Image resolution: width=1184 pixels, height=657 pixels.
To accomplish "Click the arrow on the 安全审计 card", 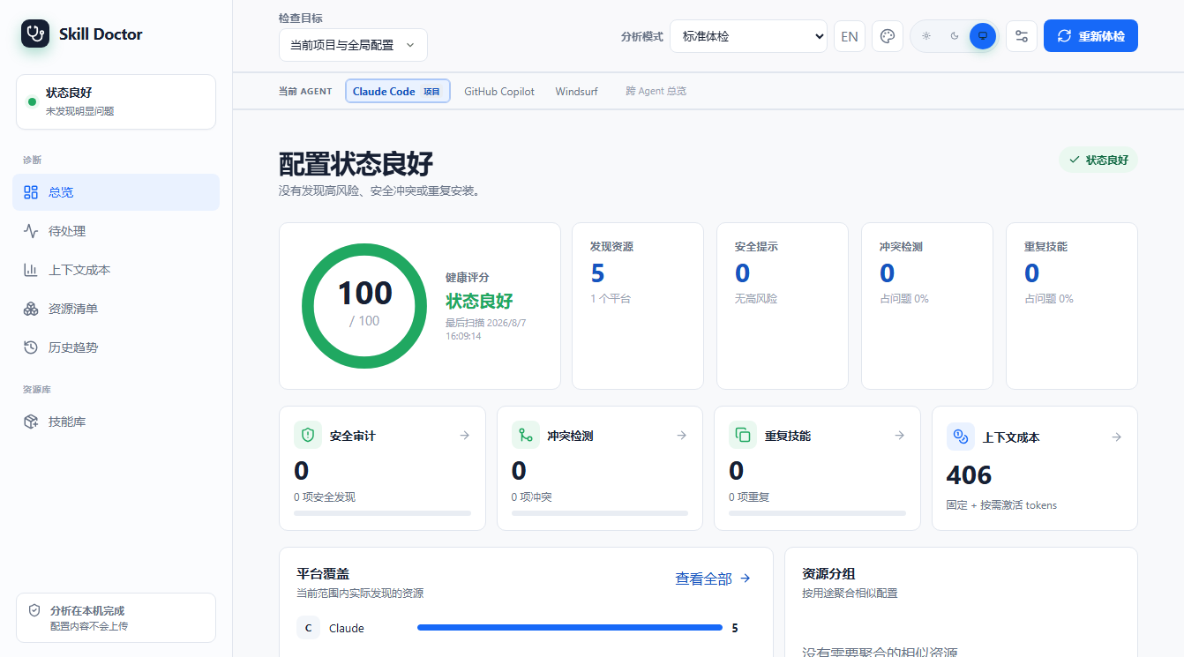I will pyautogui.click(x=464, y=435).
